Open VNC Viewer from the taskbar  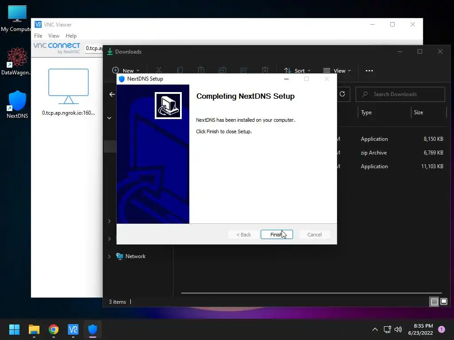coord(73,329)
